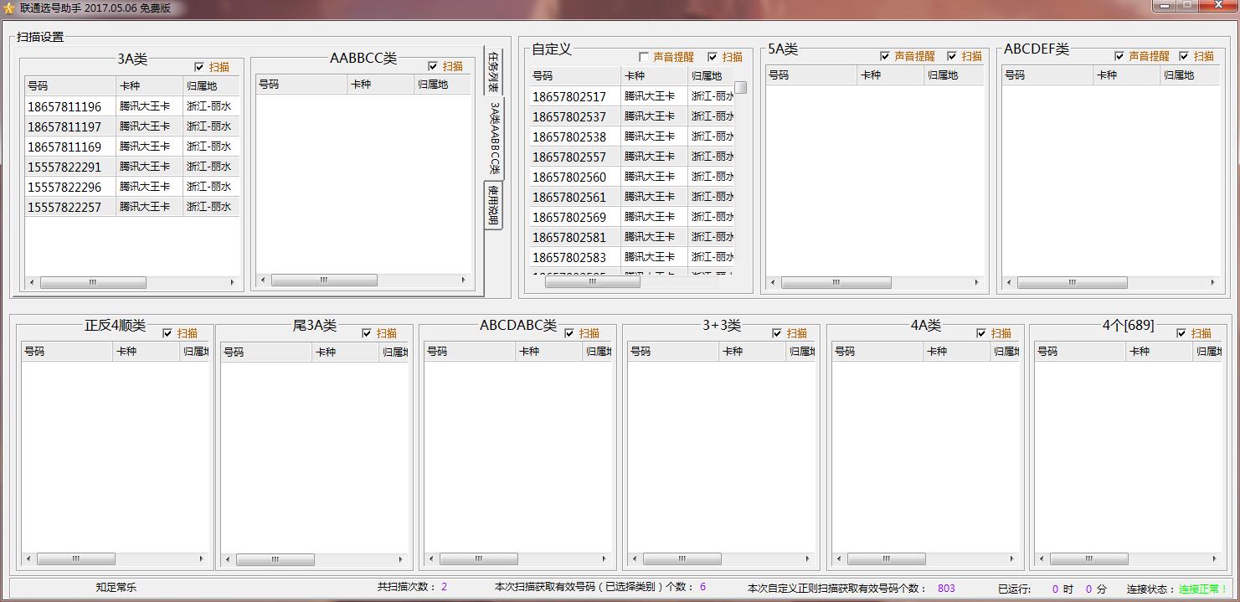Screen dimensions: 1240x602
Task: Click 卡种 column header in 自定义 list
Action: coord(655,75)
